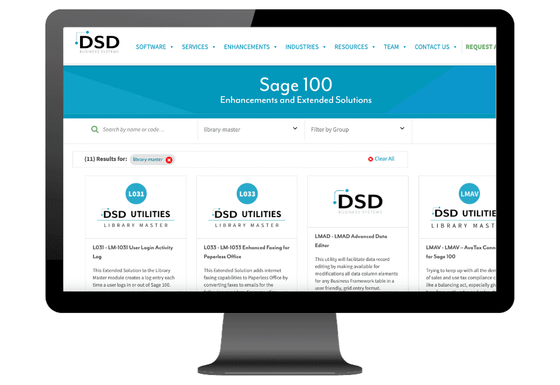This screenshot has height=385, width=560.
Task: Click the green search magnifier icon
Action: [x=95, y=129]
